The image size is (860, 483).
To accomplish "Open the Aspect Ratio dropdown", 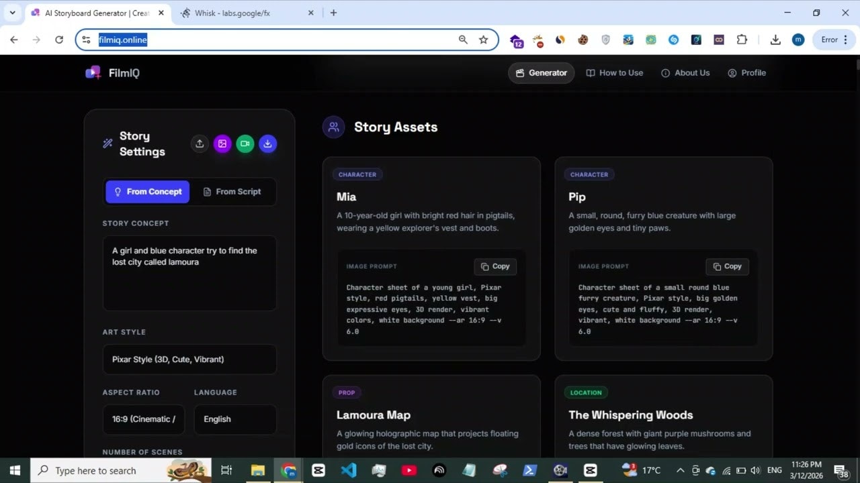I will tap(144, 419).
